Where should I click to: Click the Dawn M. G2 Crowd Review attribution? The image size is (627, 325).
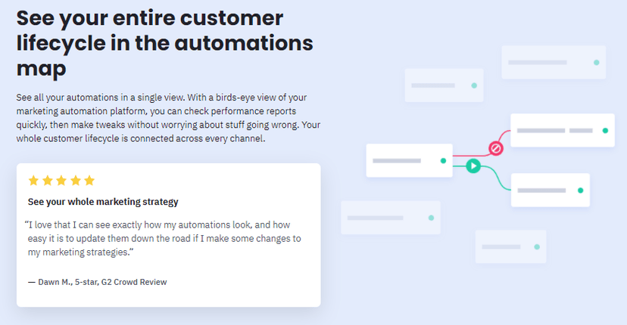point(97,282)
